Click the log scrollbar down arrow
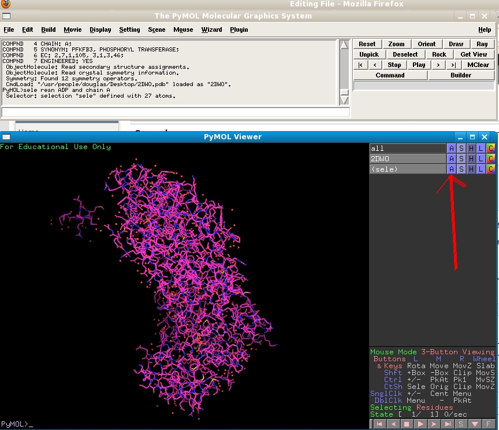Image resolution: width=499 pixels, height=430 pixels. (344, 101)
